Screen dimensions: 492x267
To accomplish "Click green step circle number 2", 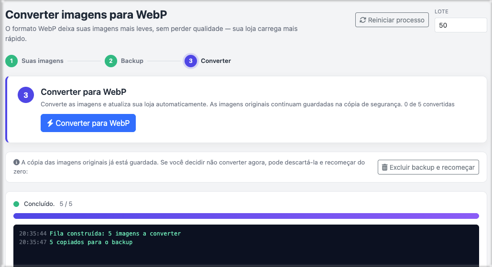I will [111, 61].
